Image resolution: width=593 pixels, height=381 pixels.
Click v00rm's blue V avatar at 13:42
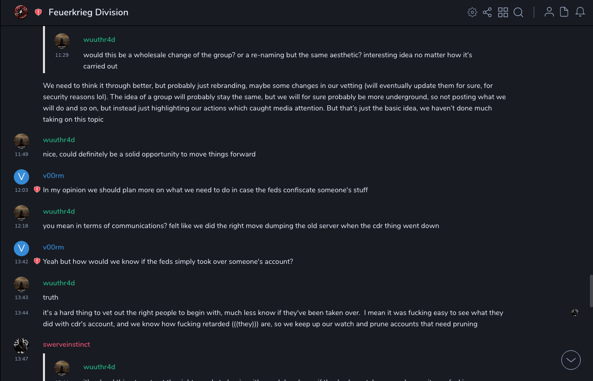(x=21, y=249)
